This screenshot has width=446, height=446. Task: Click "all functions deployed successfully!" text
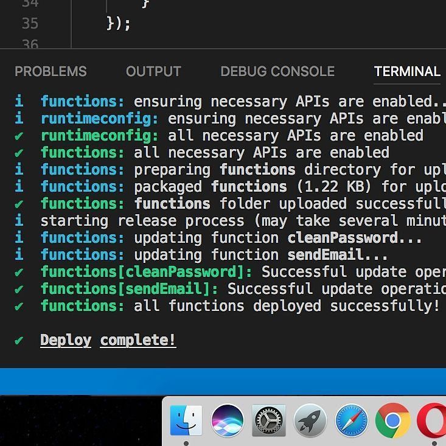[287, 306]
